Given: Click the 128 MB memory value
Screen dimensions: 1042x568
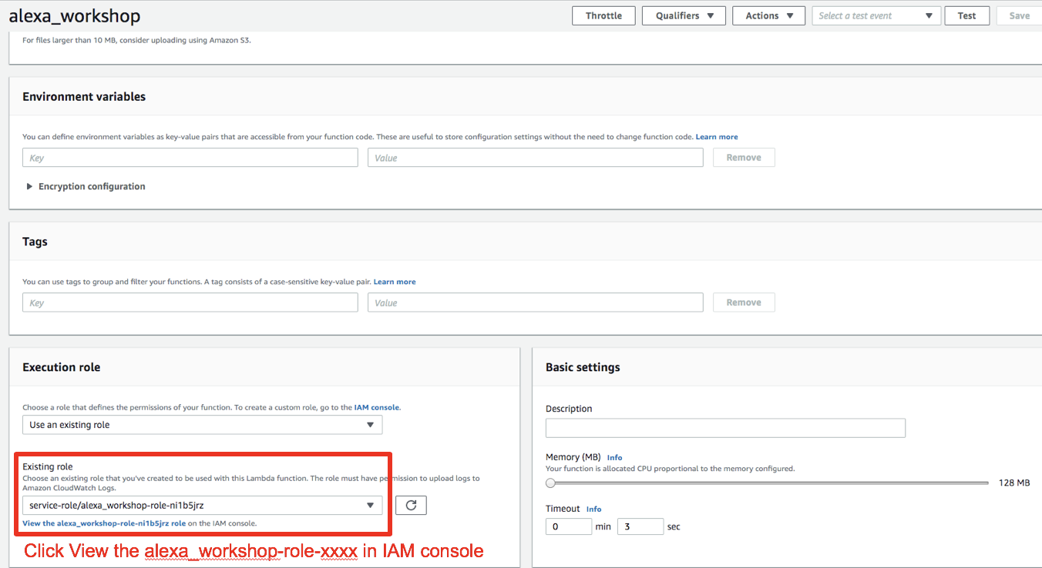Looking at the screenshot, I should click(x=1013, y=483).
